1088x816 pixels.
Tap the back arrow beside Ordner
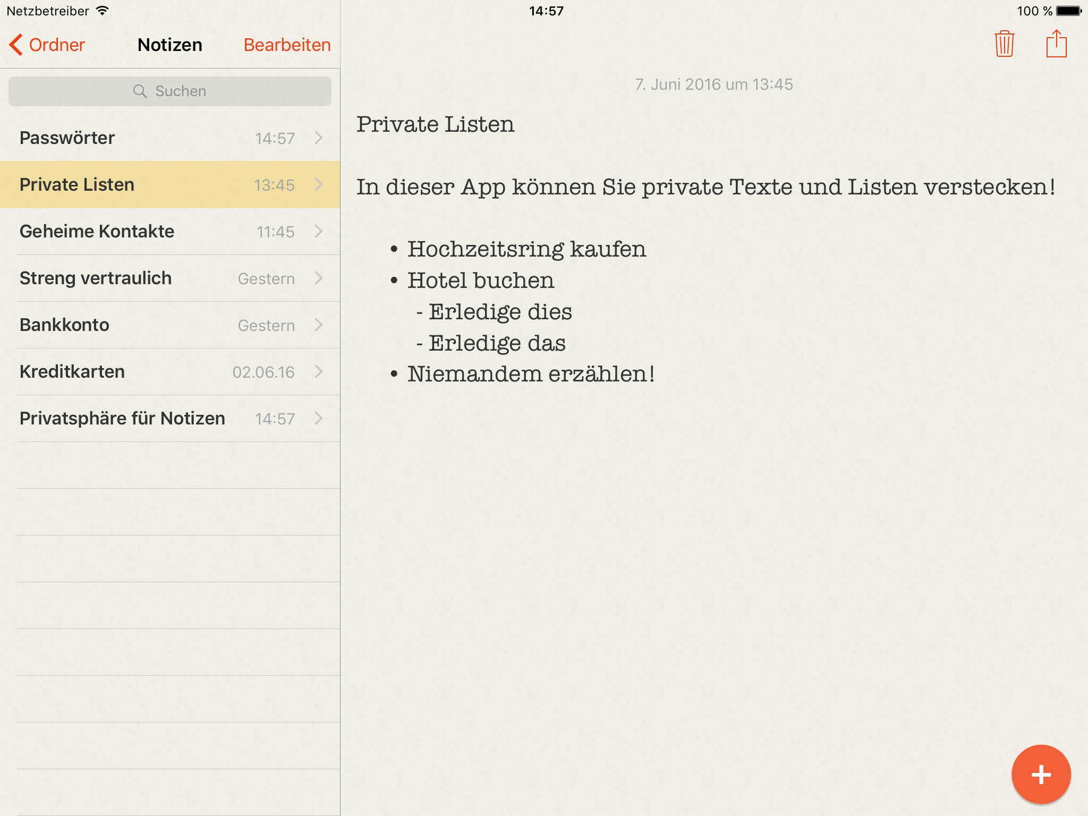(x=16, y=45)
